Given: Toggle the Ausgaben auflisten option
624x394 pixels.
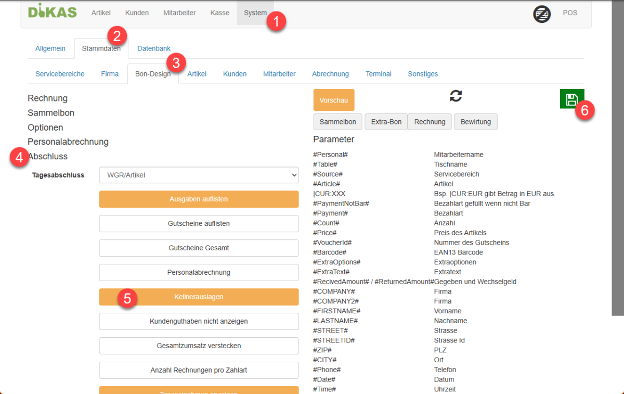Looking at the screenshot, I should (x=199, y=199).
